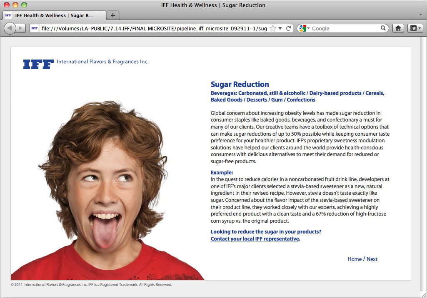Open the bookmarks menu star button
This screenshot has width=427, height=298.
(x=415, y=28)
